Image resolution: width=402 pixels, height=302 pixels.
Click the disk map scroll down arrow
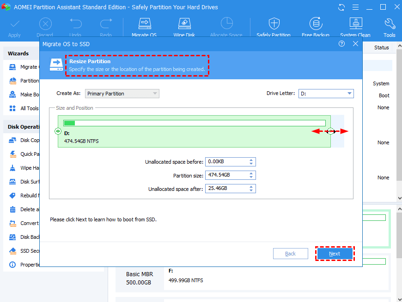pos(399,299)
